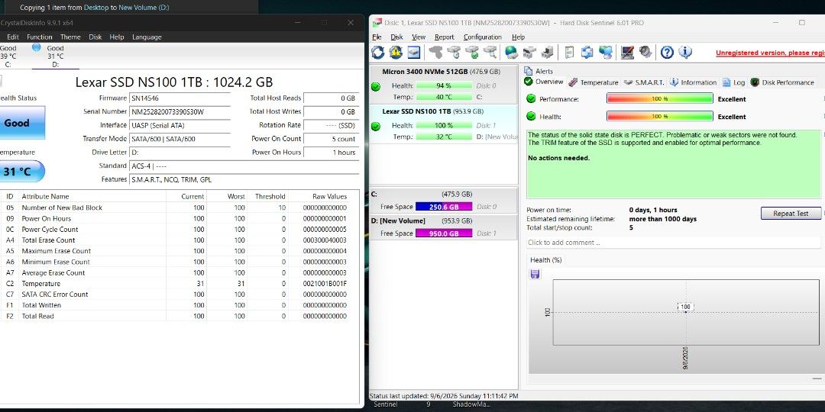
Task: Open the View menu in Hard Disk Sentinel
Action: 419,37
